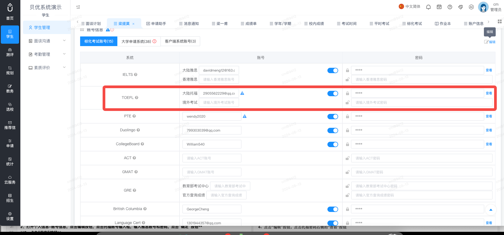This screenshot has height=235, width=504.
Task: Disable the CollegeBoard account switch
Action: [x=333, y=144]
